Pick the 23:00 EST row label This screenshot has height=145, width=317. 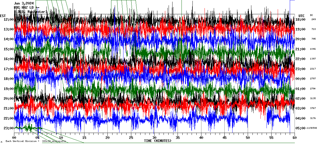(x=8, y=128)
